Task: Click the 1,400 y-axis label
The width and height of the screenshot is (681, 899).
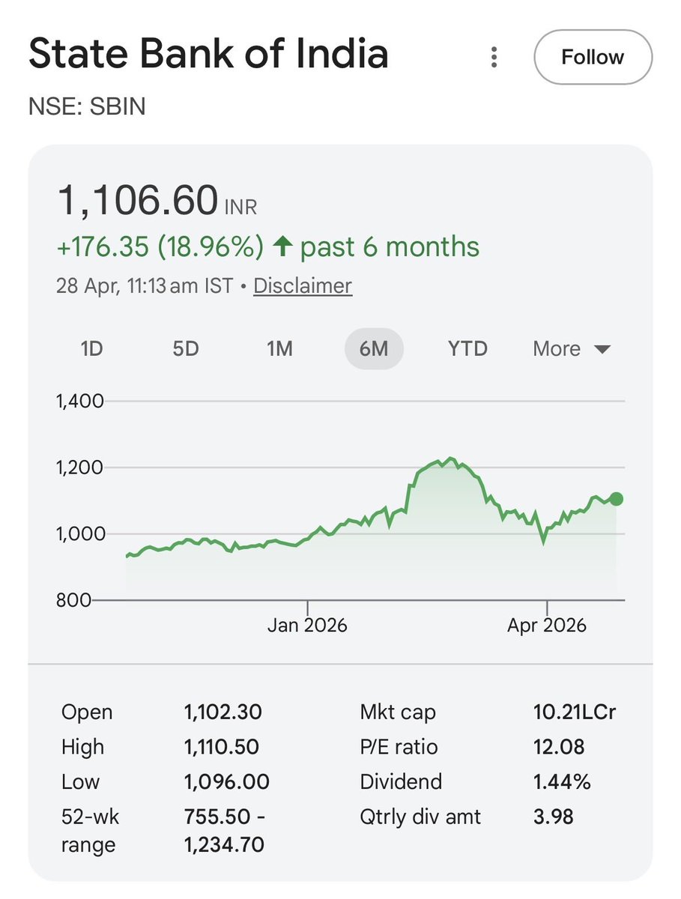Action: point(79,402)
